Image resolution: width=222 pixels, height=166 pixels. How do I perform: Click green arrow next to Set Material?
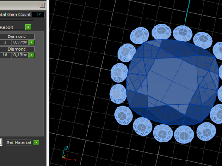tap(37, 142)
